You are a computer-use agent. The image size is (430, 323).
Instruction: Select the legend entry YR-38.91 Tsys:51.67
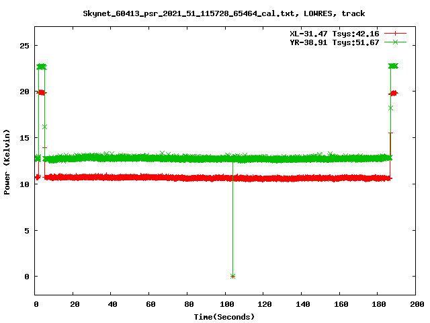335,42
